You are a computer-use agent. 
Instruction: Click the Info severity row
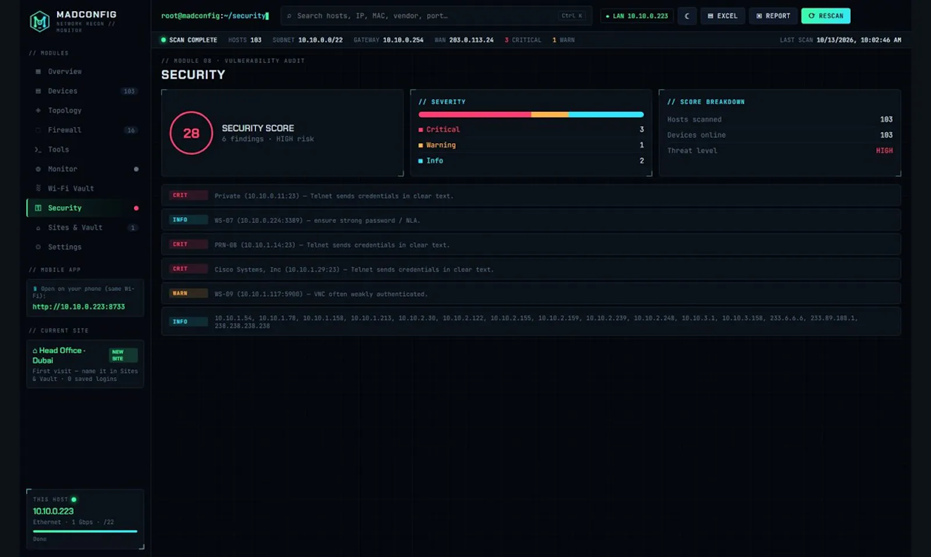click(x=531, y=161)
